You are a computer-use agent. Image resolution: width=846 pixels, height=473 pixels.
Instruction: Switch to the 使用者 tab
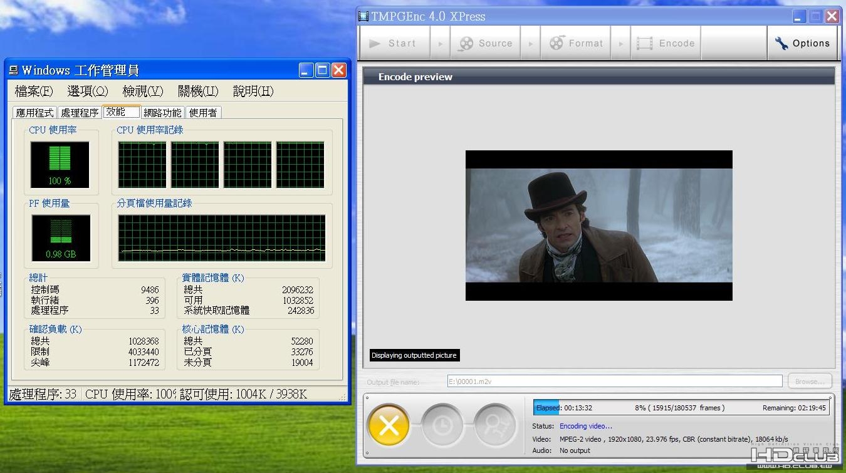203,113
